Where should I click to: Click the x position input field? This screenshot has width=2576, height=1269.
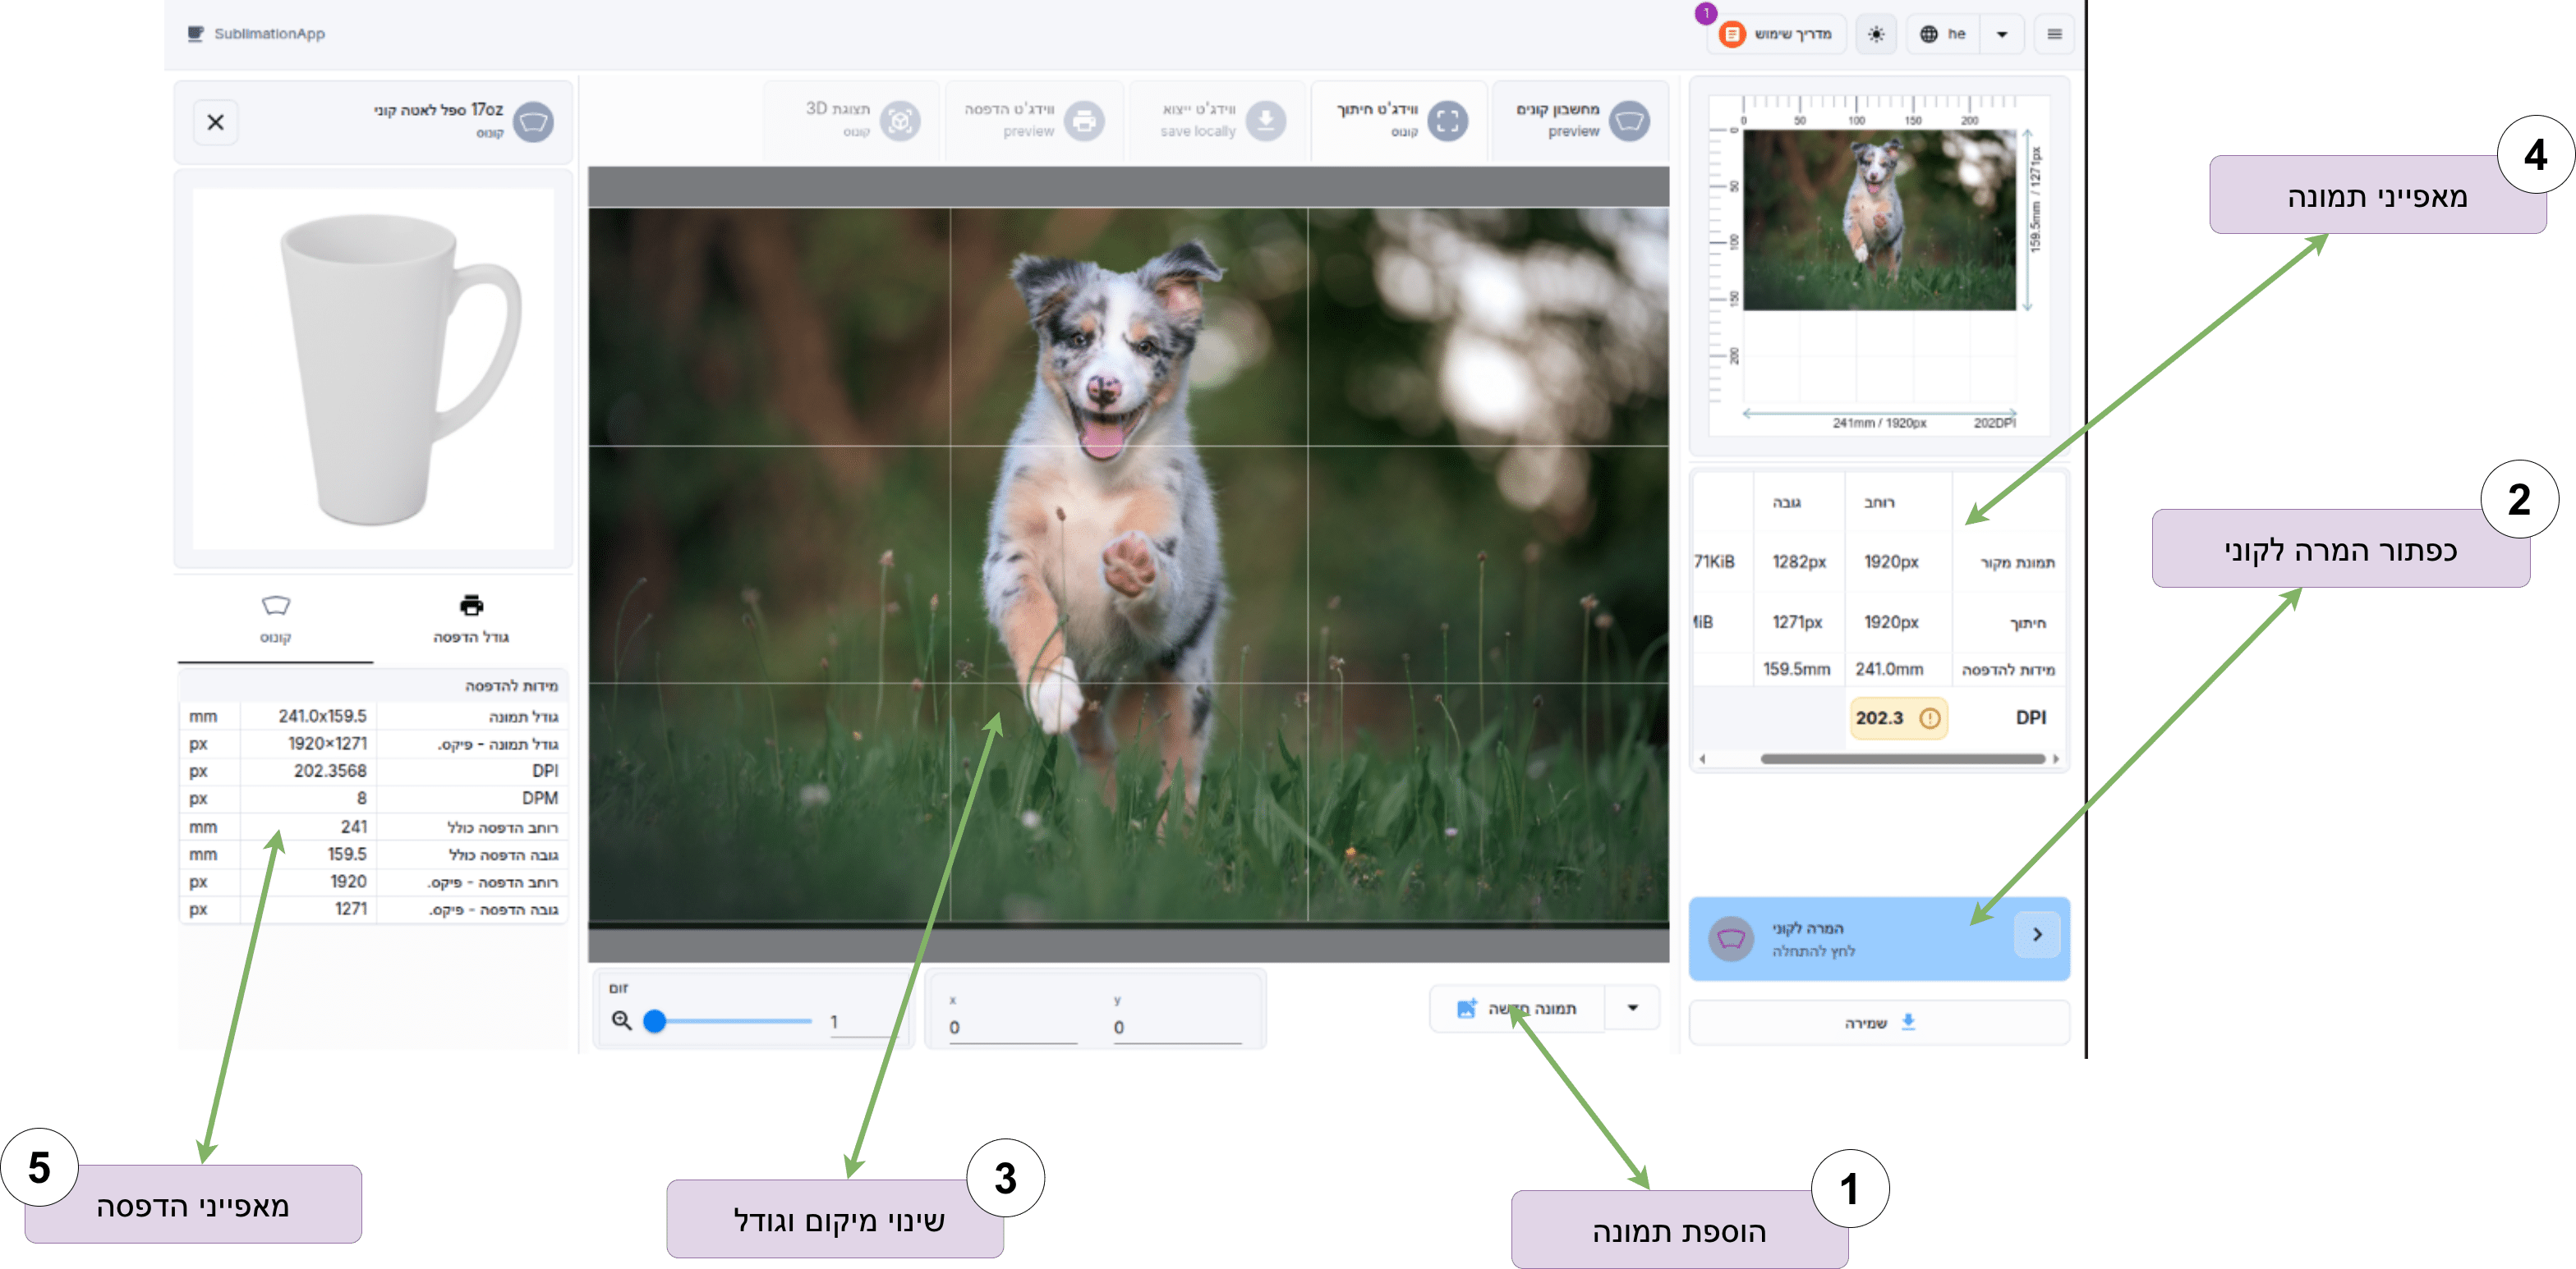tap(1012, 1027)
